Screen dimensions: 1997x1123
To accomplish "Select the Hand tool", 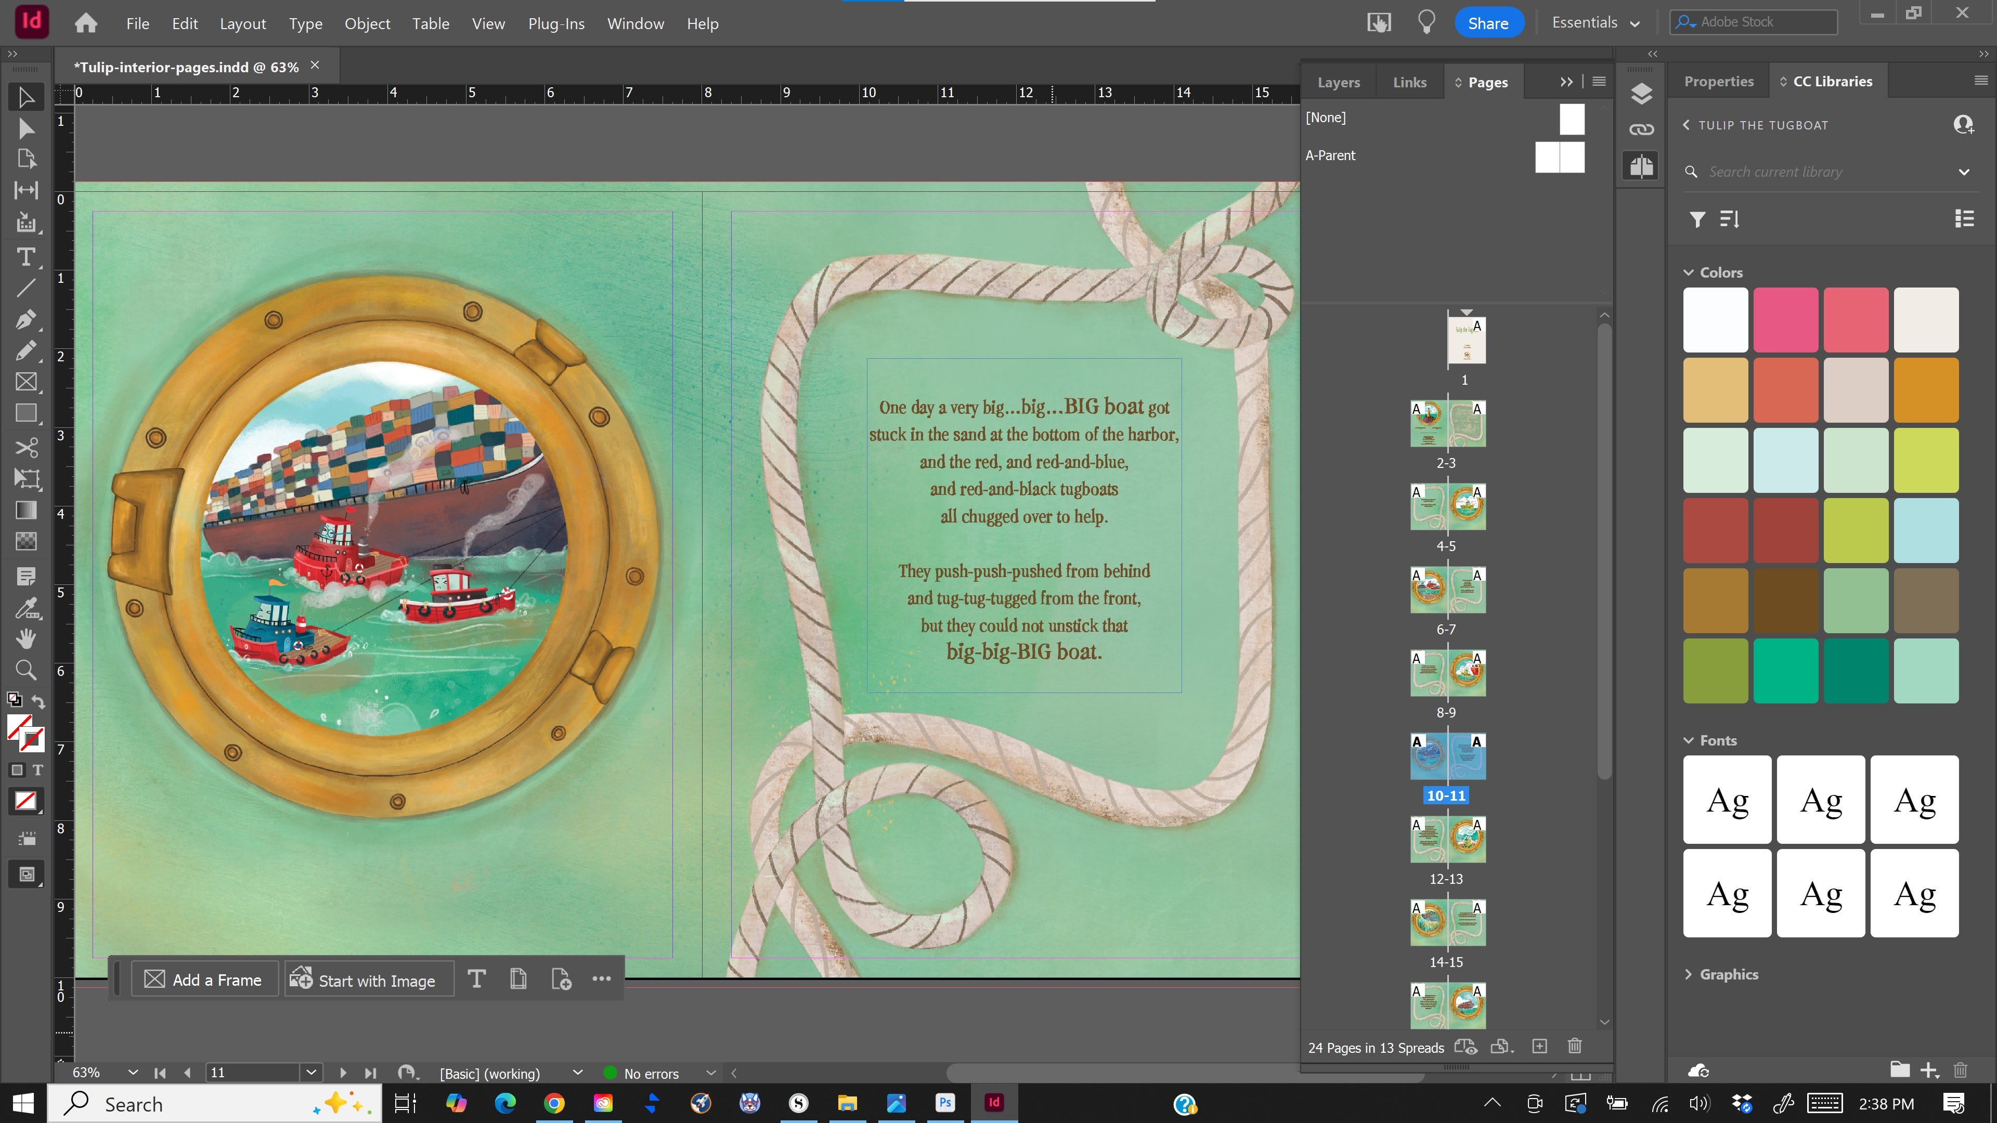I will pyautogui.click(x=25, y=638).
